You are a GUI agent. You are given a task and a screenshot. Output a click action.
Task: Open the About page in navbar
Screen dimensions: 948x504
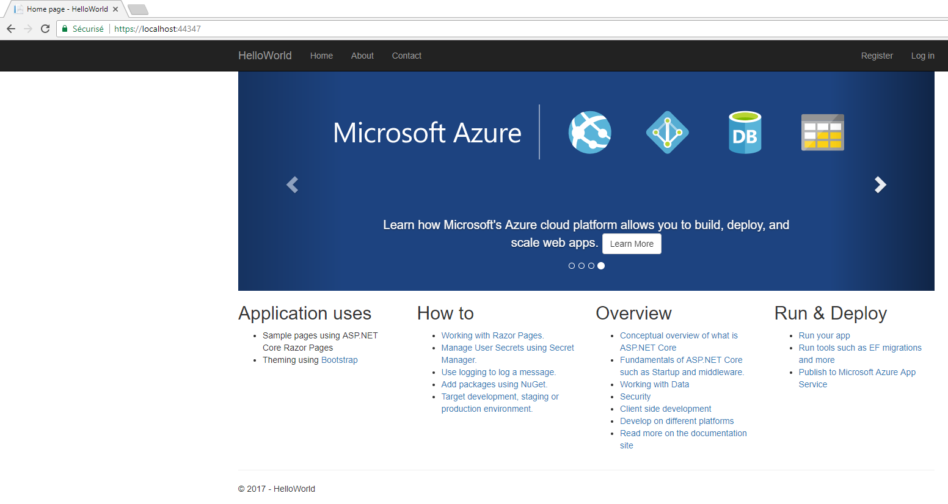362,56
